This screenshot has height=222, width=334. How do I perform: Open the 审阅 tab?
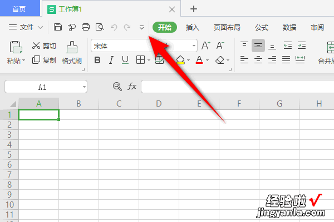pos(317,27)
